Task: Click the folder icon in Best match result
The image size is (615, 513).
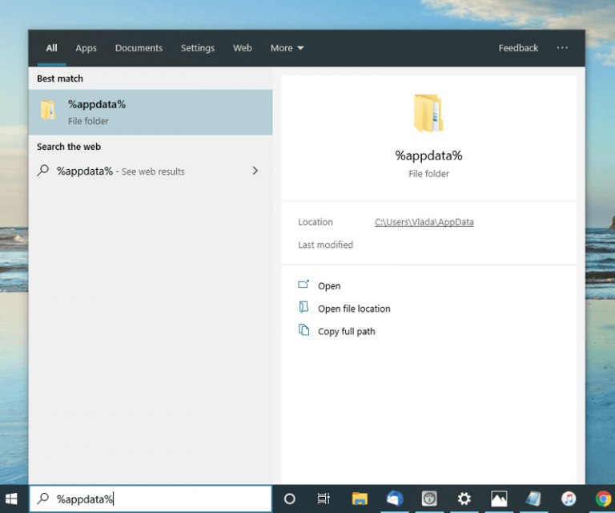Action: pos(48,111)
